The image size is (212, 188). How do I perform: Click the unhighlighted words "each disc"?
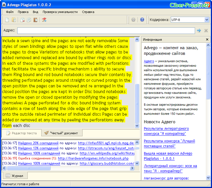21,126
